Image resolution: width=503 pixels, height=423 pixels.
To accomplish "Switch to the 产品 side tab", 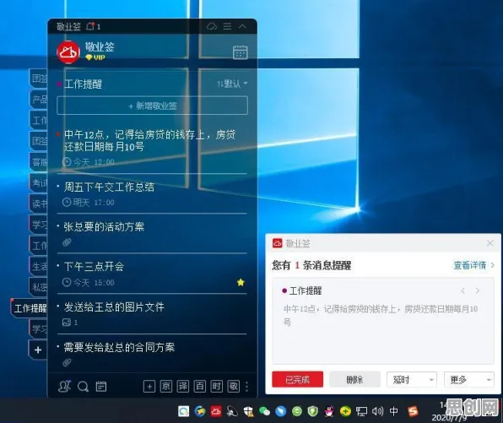I will pos(39,99).
